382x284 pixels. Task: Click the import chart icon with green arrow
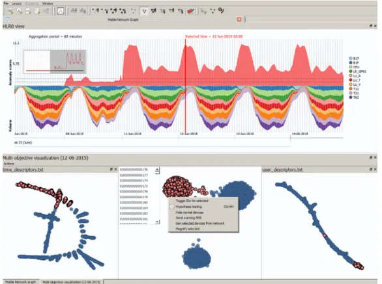coord(28,11)
